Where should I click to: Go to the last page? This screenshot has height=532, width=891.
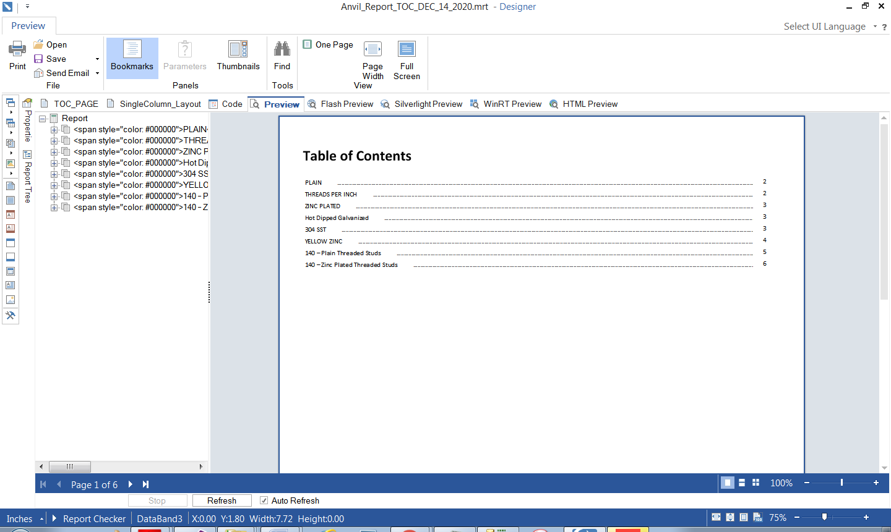point(146,484)
